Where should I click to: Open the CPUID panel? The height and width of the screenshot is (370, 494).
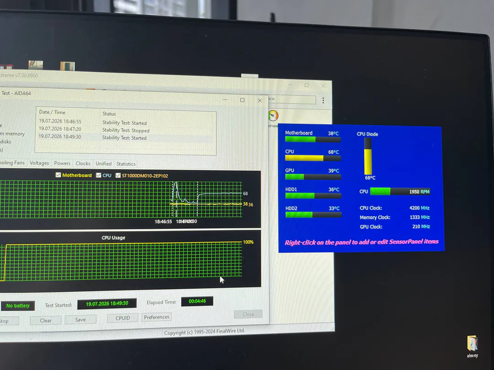tap(123, 318)
